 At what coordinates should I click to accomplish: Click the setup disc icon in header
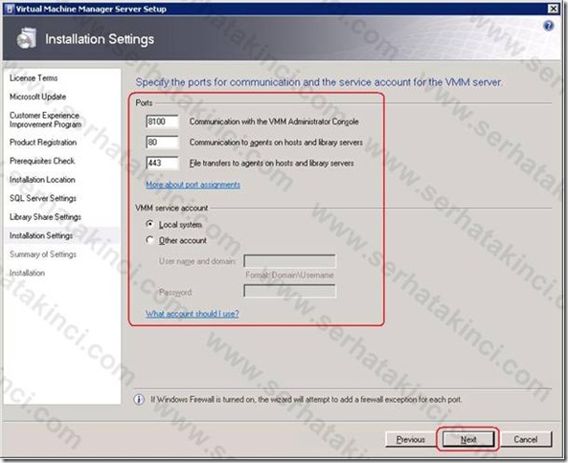[27, 38]
